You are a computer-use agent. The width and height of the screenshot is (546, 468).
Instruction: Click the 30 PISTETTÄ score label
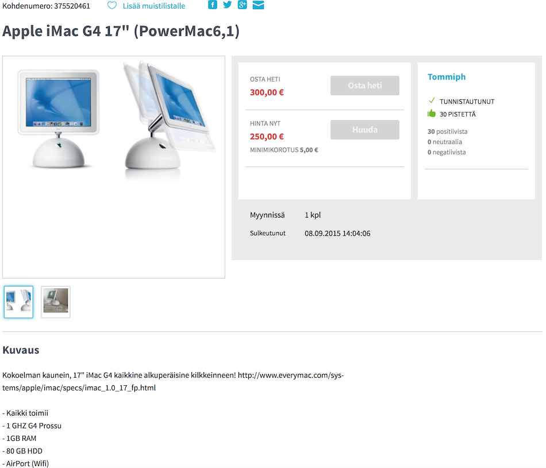coord(457,114)
